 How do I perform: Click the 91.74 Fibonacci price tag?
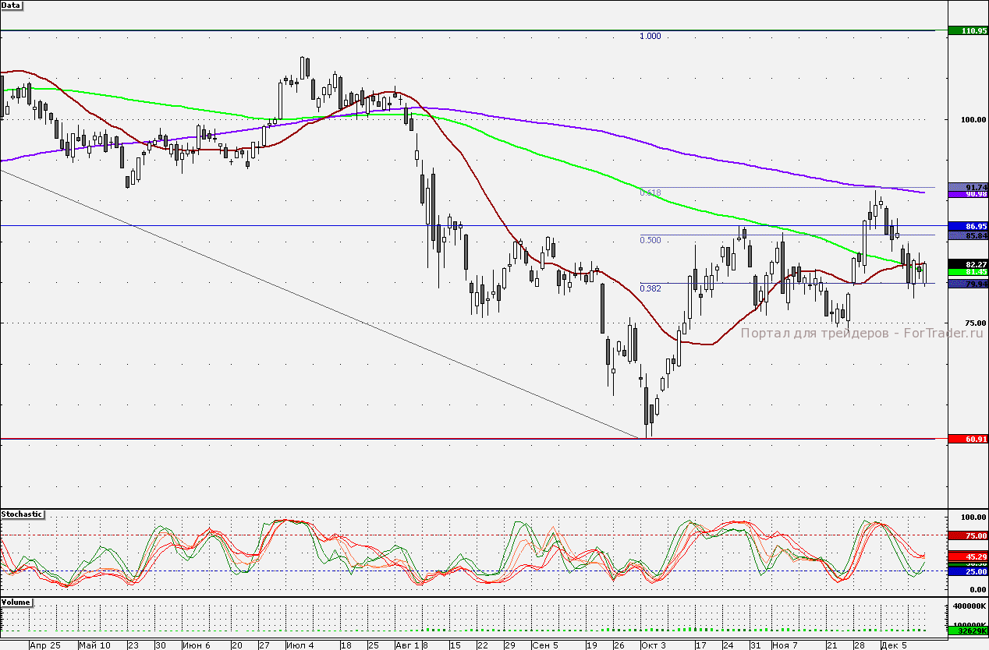tap(968, 187)
